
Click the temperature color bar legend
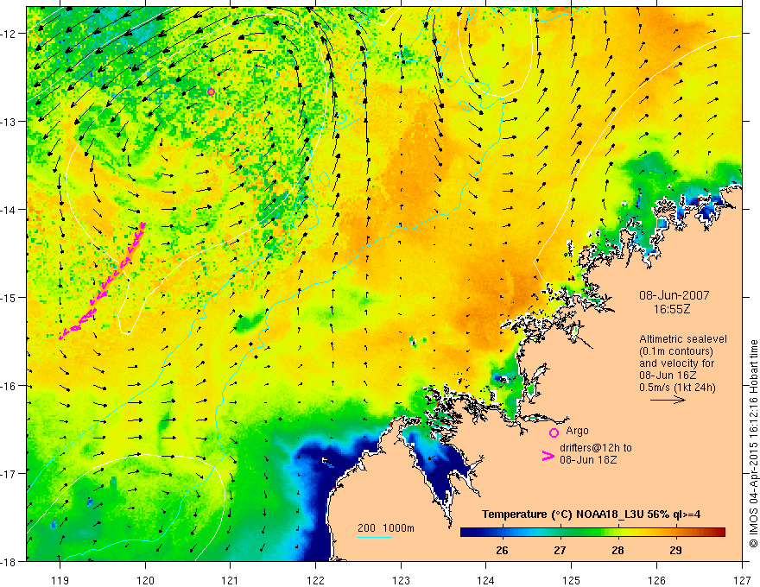(592, 533)
